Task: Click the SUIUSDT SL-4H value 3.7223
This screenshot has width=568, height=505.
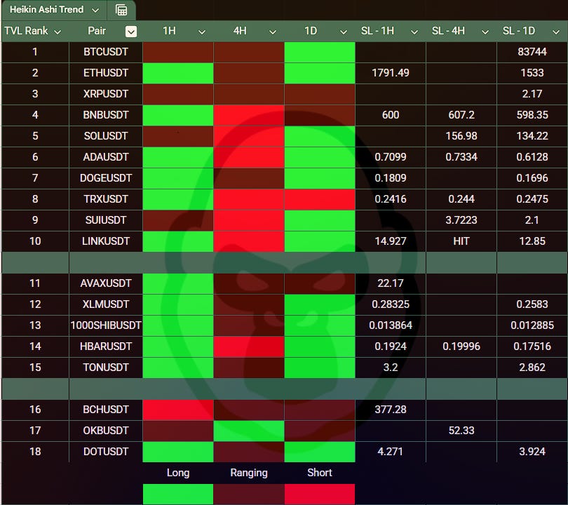Action: click(461, 220)
